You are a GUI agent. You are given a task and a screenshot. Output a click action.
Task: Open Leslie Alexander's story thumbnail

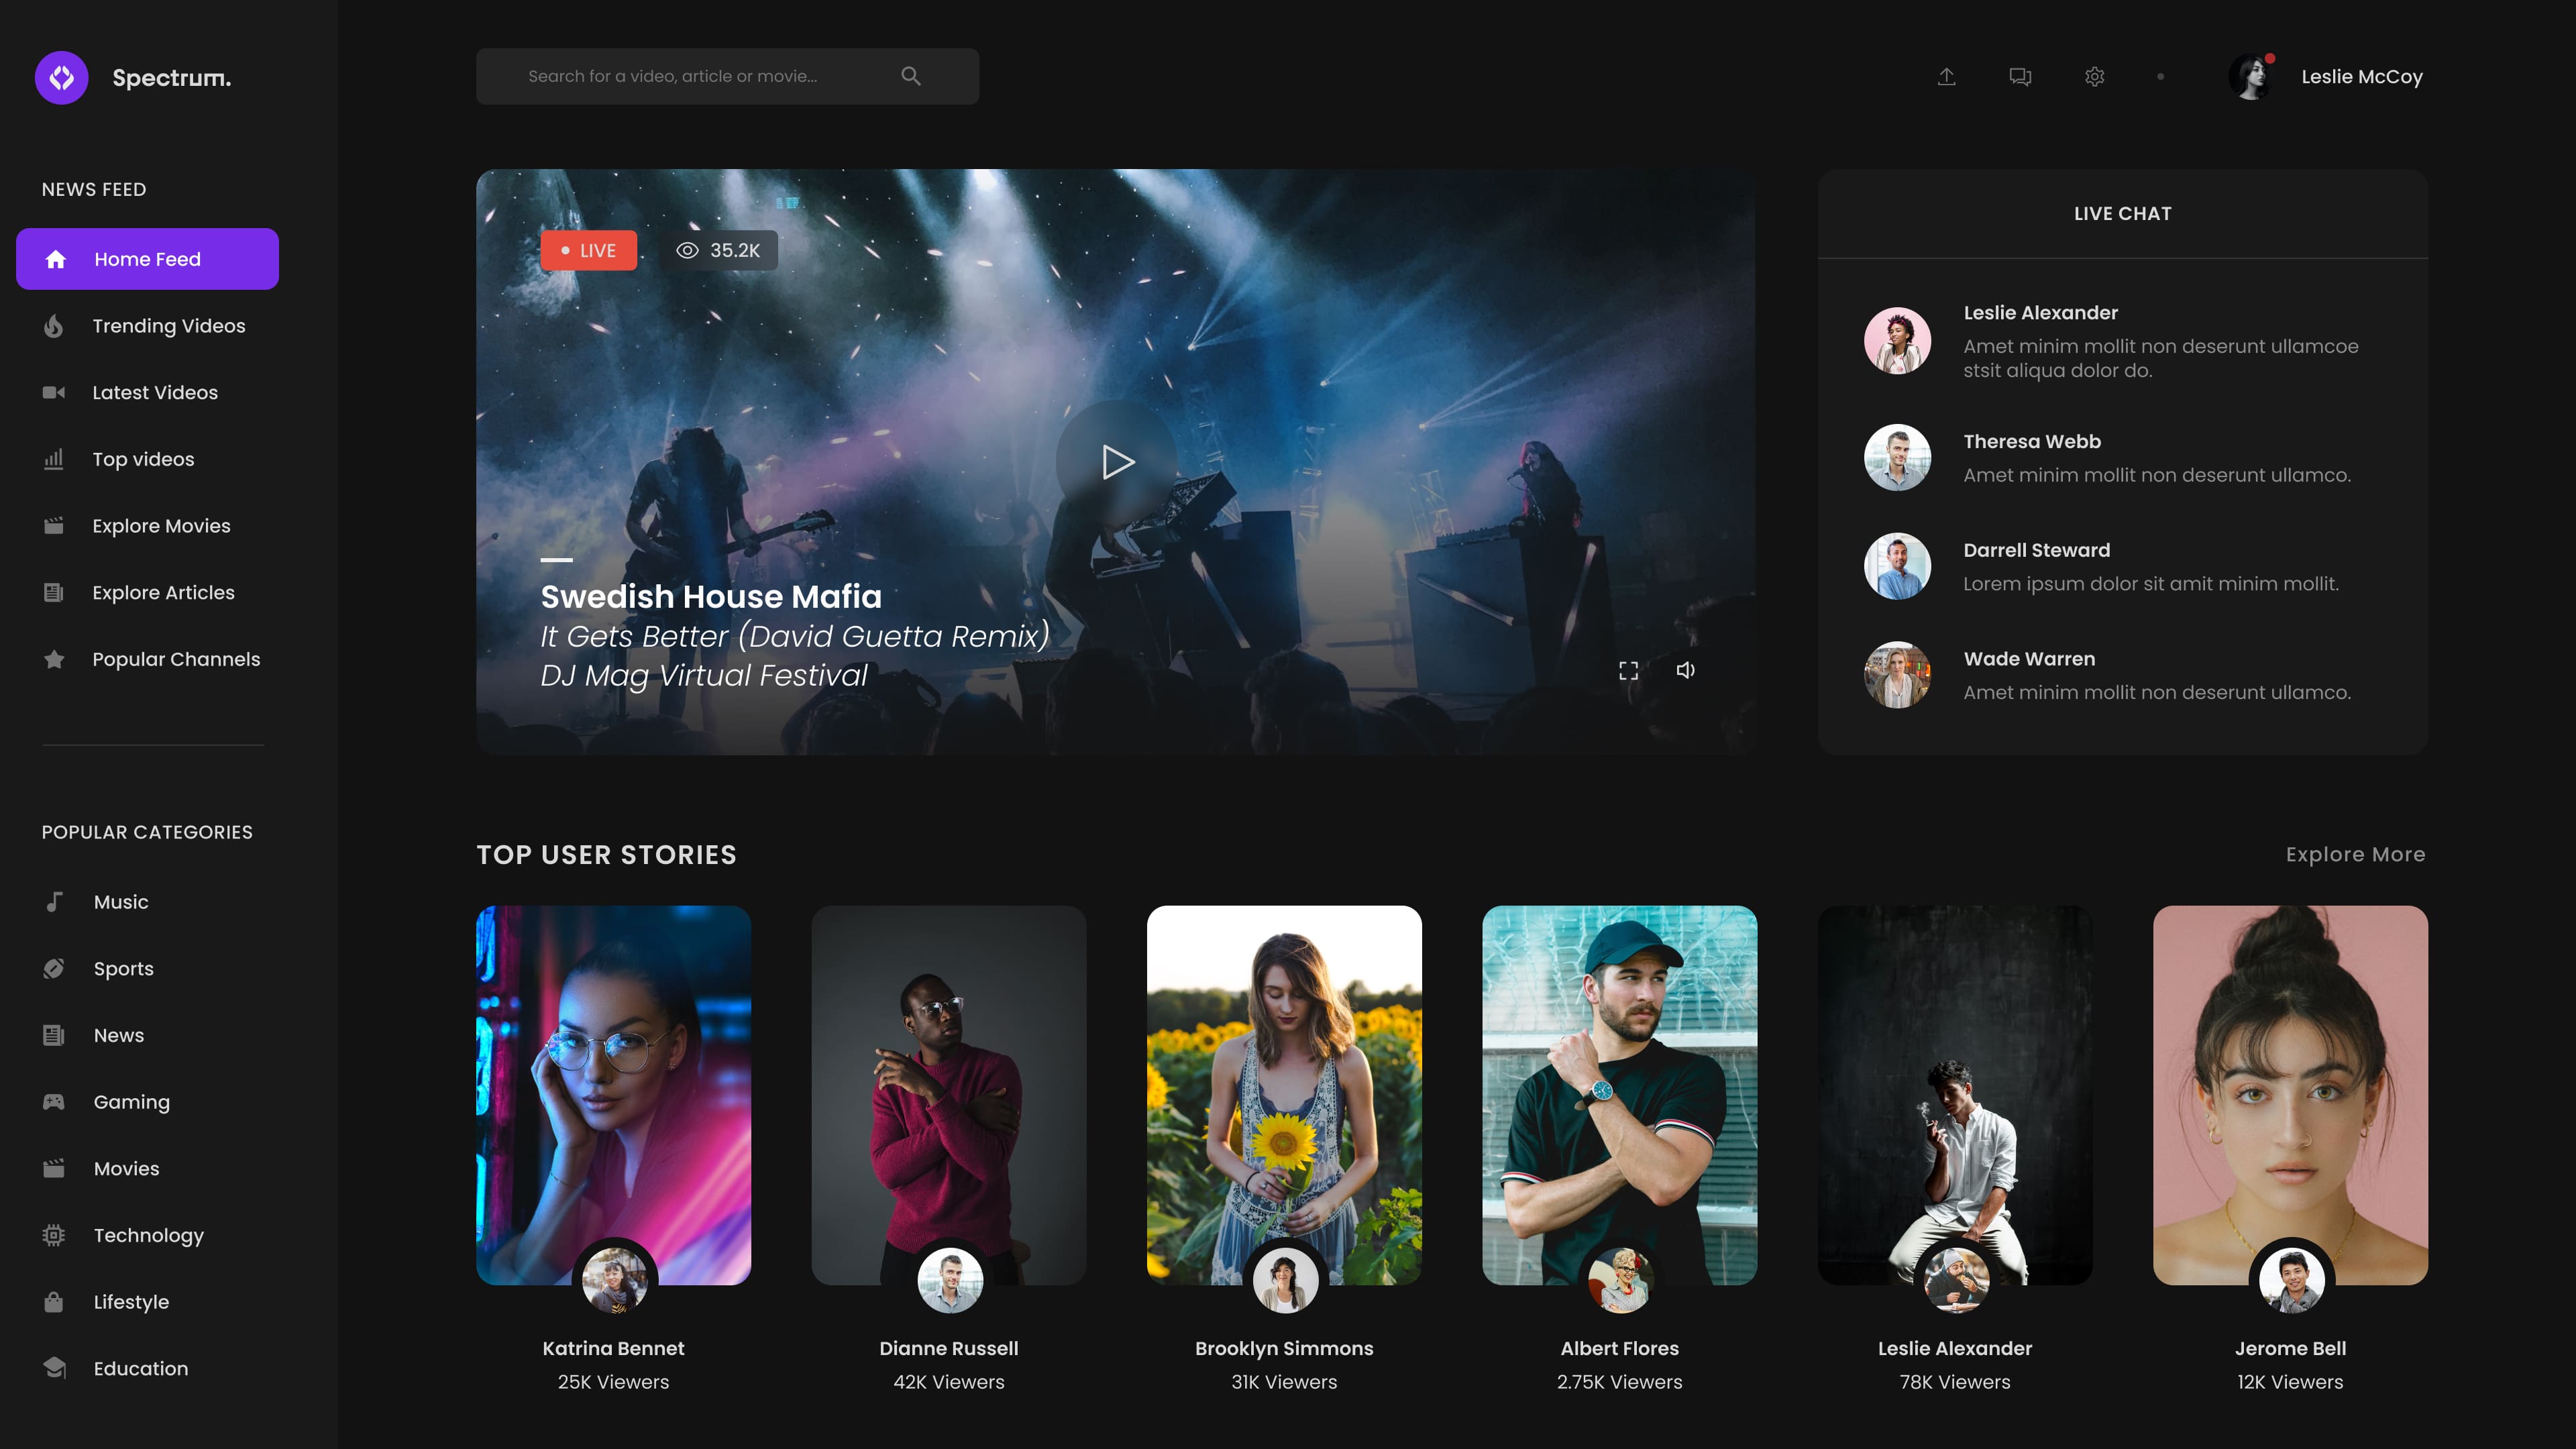[1955, 1095]
